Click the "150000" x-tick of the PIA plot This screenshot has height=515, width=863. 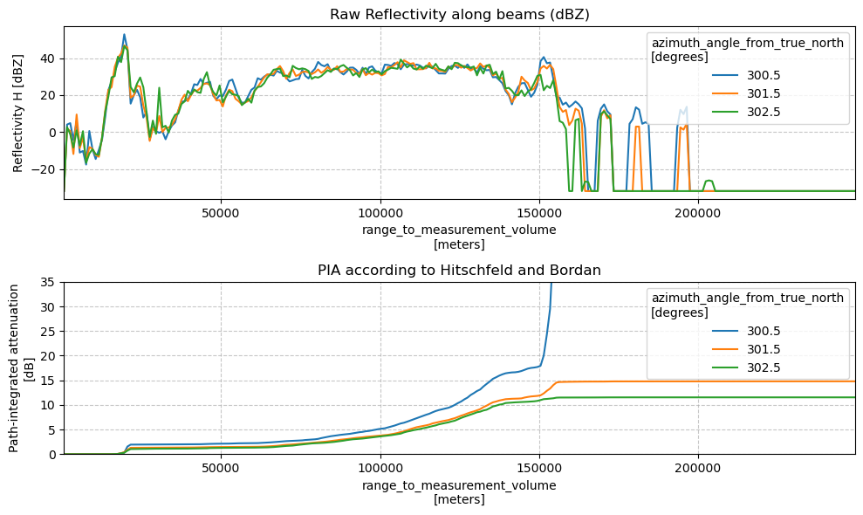[x=539, y=468]
